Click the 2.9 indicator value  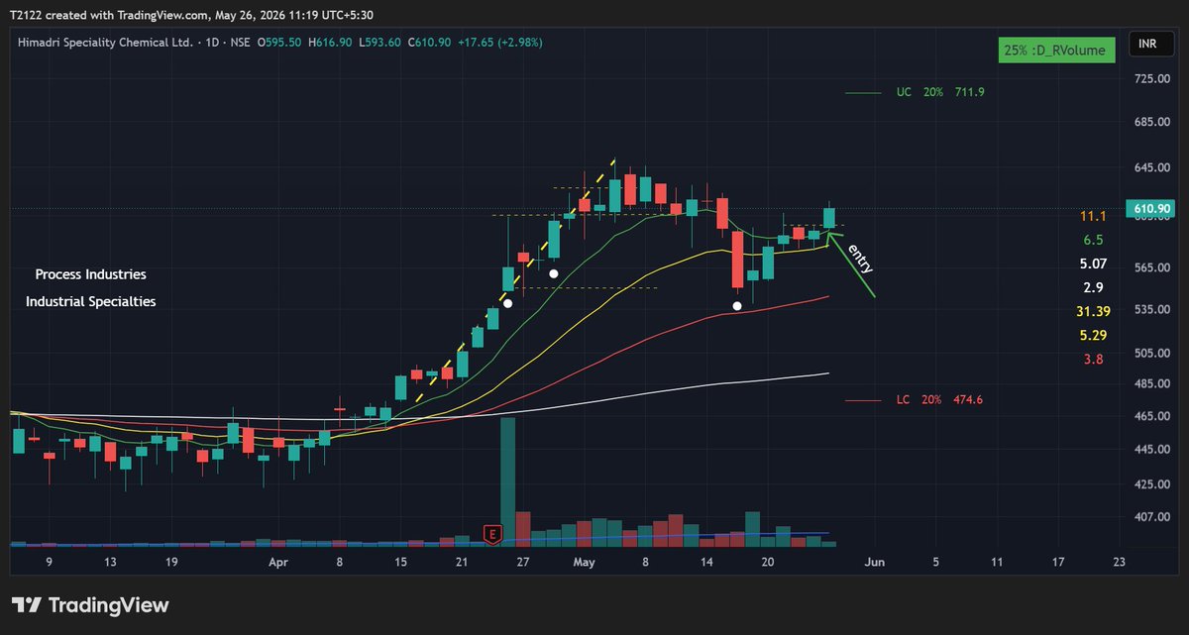(1093, 287)
